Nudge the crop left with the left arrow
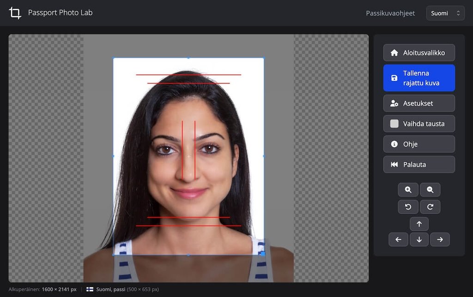The image size is (473, 297). (398, 239)
